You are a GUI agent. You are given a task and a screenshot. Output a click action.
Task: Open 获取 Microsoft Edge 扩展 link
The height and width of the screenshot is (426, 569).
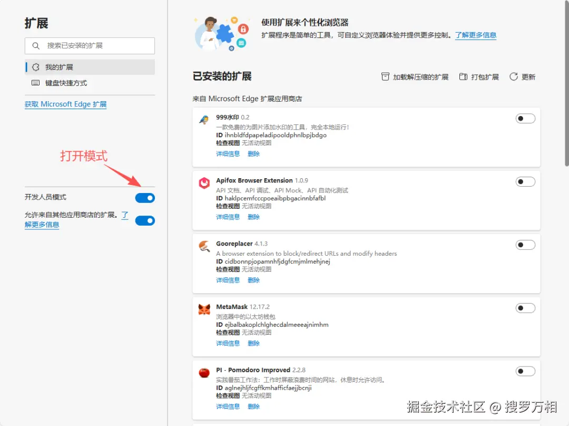(x=66, y=104)
